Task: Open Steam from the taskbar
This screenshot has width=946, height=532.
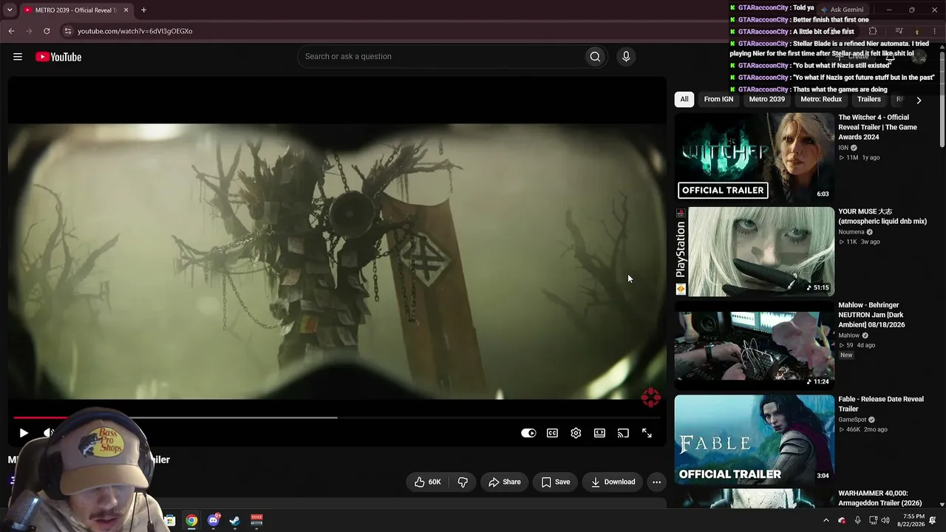Action: coord(235,521)
